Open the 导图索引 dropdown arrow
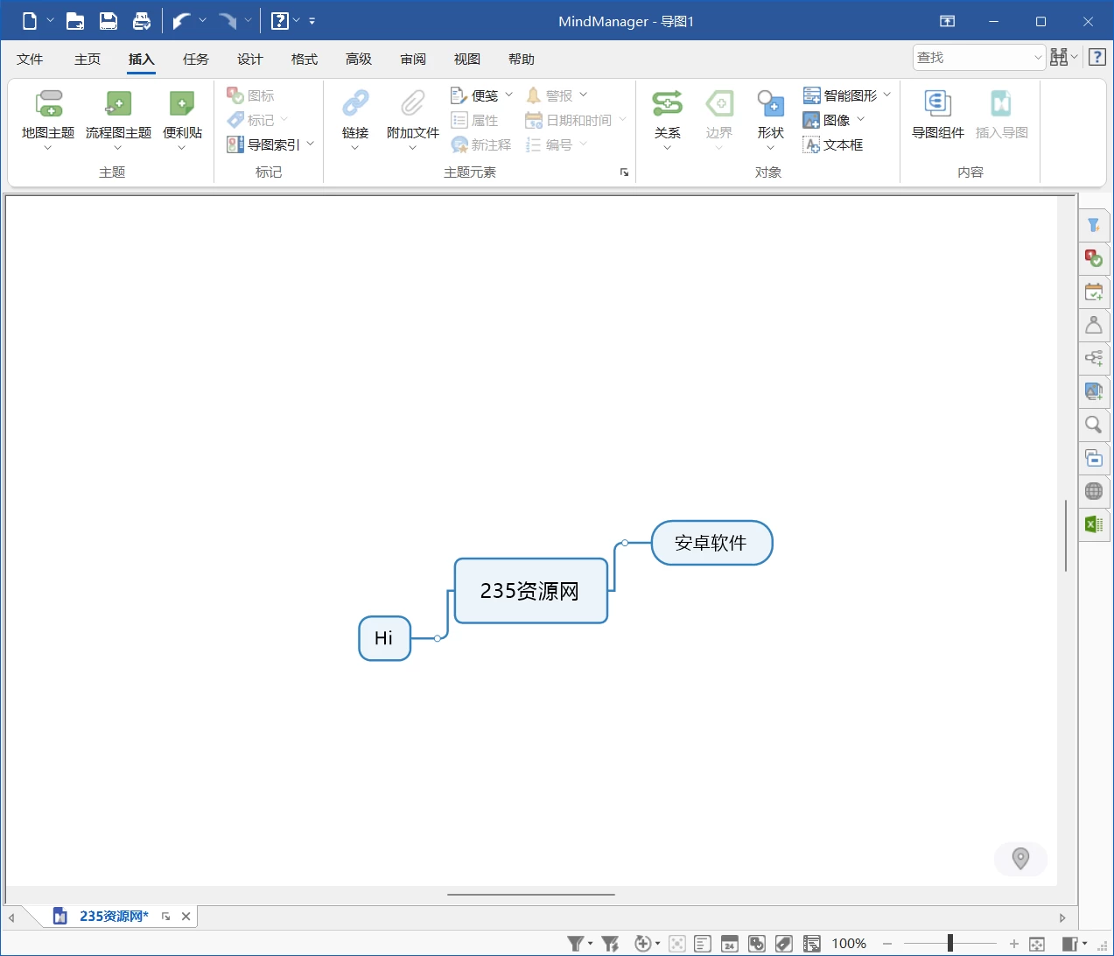The image size is (1114, 956). (311, 144)
